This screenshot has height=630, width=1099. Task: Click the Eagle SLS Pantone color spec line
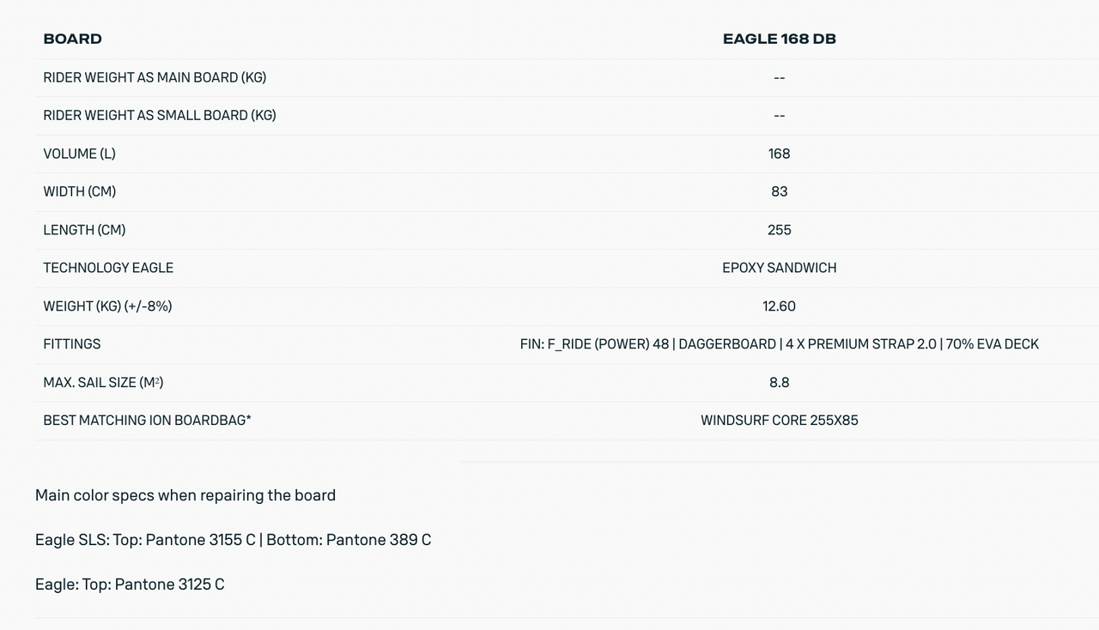click(x=233, y=540)
